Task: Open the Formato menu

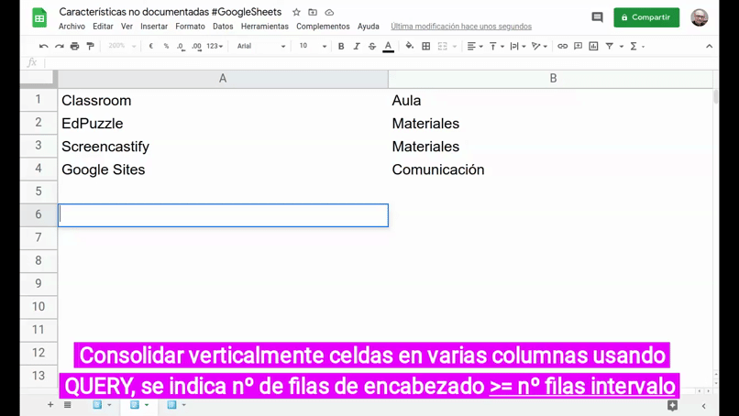Action: (x=190, y=27)
